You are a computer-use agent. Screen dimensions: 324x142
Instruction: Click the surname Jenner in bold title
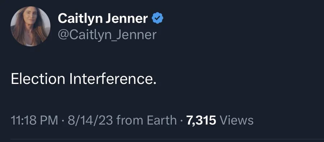[127, 18]
